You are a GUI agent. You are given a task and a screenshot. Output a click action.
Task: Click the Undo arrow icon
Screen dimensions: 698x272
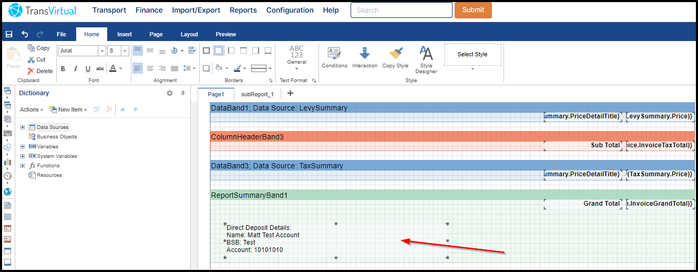[25, 34]
